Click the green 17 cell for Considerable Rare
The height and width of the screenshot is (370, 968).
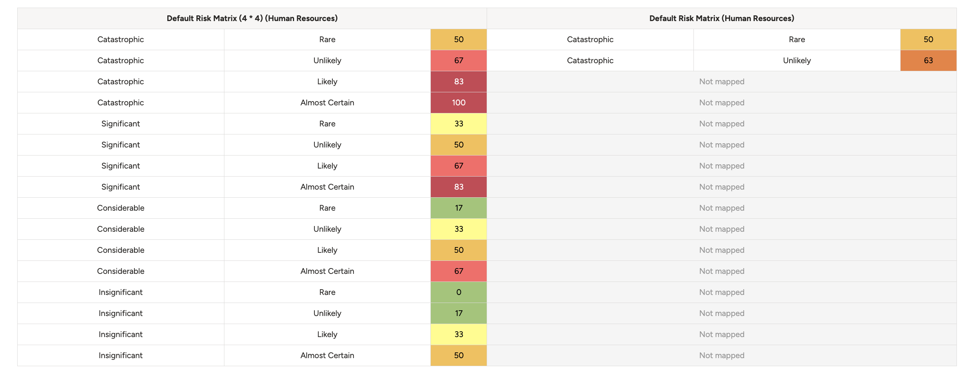pos(459,208)
